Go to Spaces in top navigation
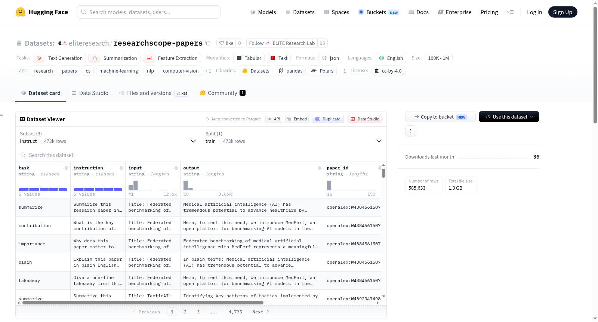This screenshot has width=598, height=322. (336, 12)
